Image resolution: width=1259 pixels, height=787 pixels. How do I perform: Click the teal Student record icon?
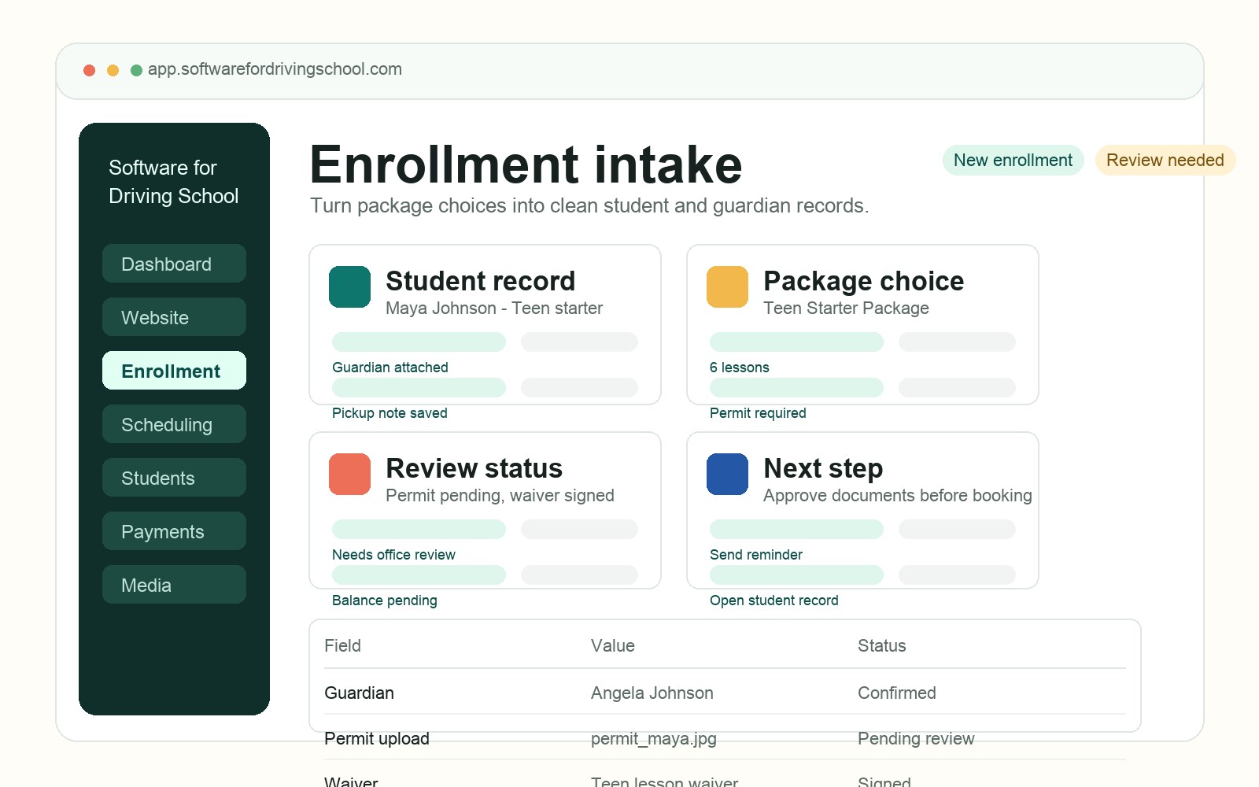(349, 286)
